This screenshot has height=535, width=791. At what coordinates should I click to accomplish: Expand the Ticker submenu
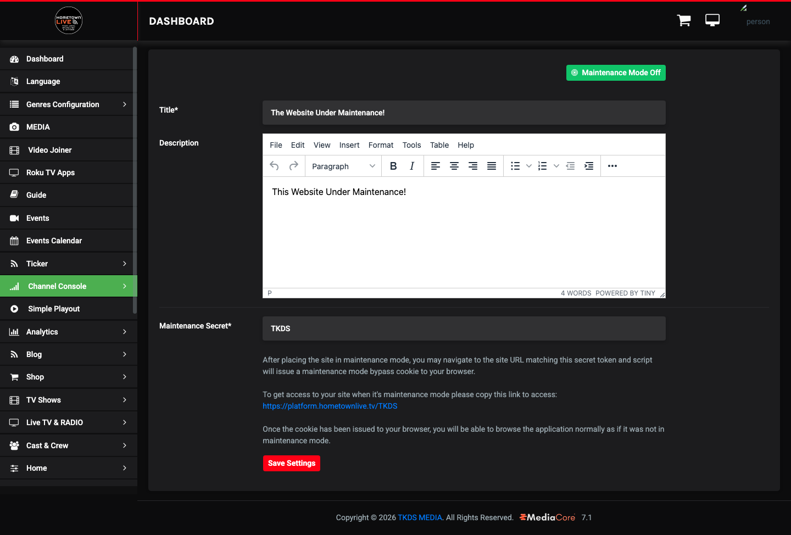tap(125, 264)
